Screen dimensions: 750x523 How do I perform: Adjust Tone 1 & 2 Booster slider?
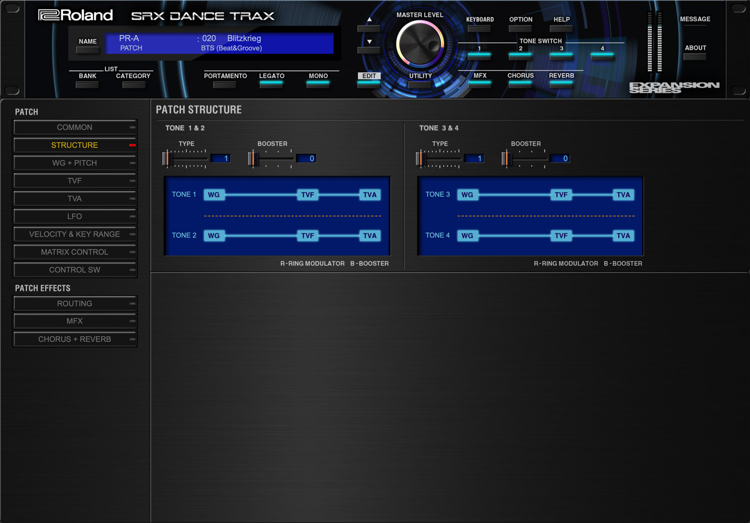point(253,158)
